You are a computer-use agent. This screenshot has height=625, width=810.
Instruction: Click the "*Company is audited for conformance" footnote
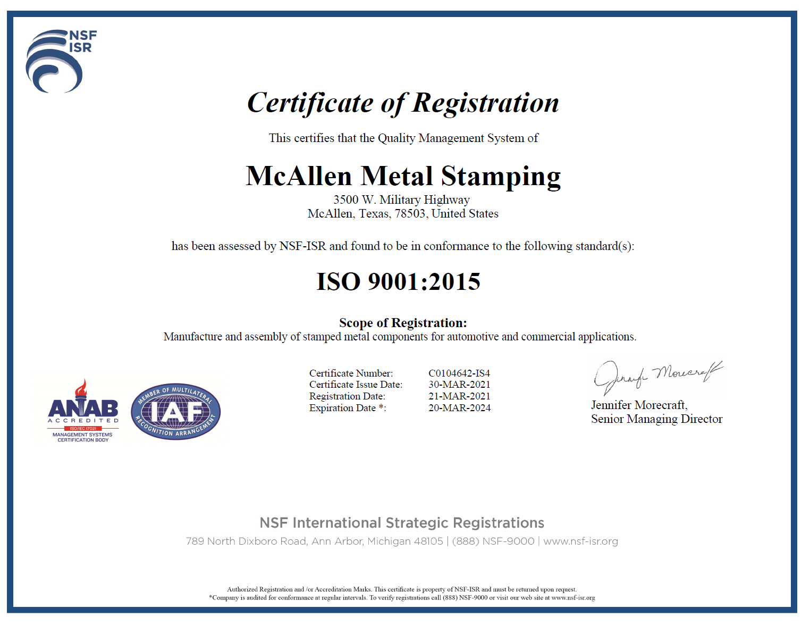402,598
